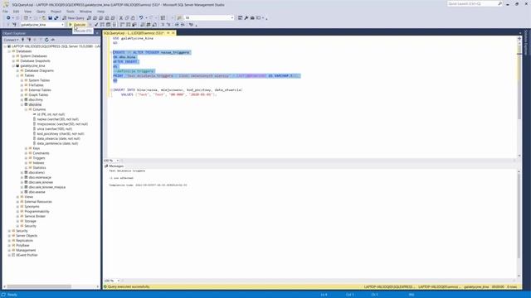Screen dimensions: 531x298
Task: Open the Query menu
Action: click(41, 12)
